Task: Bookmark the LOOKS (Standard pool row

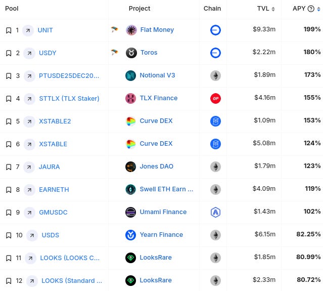Action: click(9, 281)
